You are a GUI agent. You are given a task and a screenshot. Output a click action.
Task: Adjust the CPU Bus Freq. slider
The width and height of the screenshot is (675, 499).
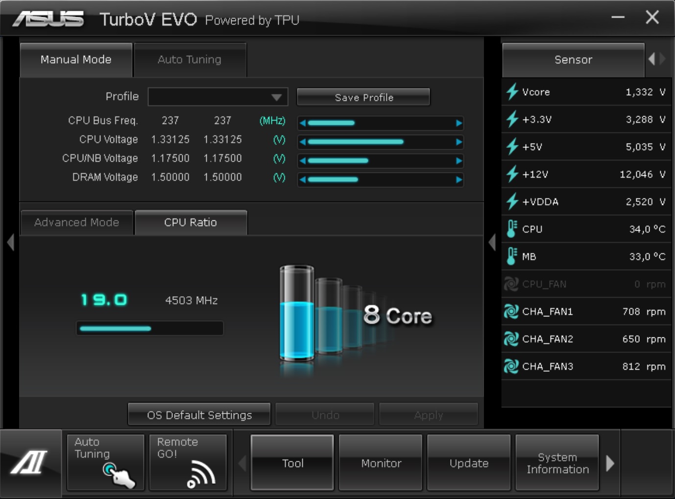(381, 123)
